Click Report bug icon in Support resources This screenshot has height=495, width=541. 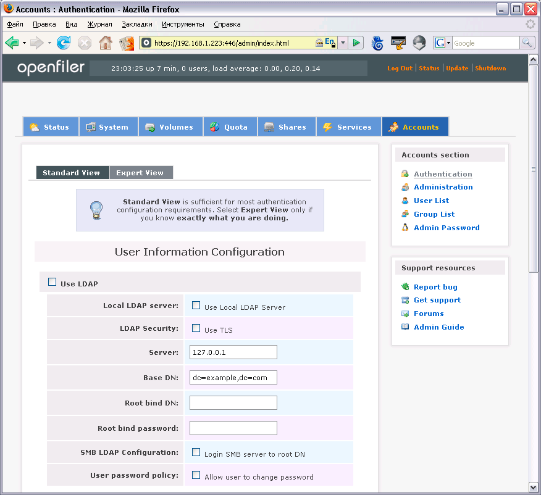pos(405,286)
